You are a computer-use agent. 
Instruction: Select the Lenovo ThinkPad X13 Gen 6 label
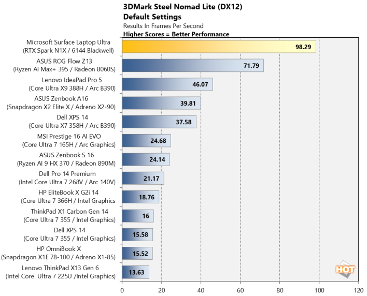pyautogui.click(x=60, y=268)
